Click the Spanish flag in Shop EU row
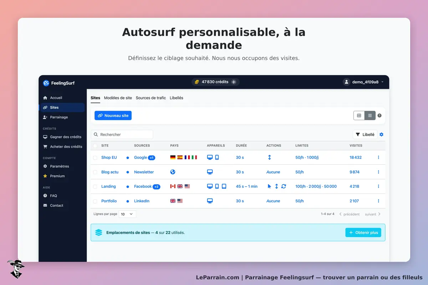This screenshot has height=285, width=428. pos(180,157)
